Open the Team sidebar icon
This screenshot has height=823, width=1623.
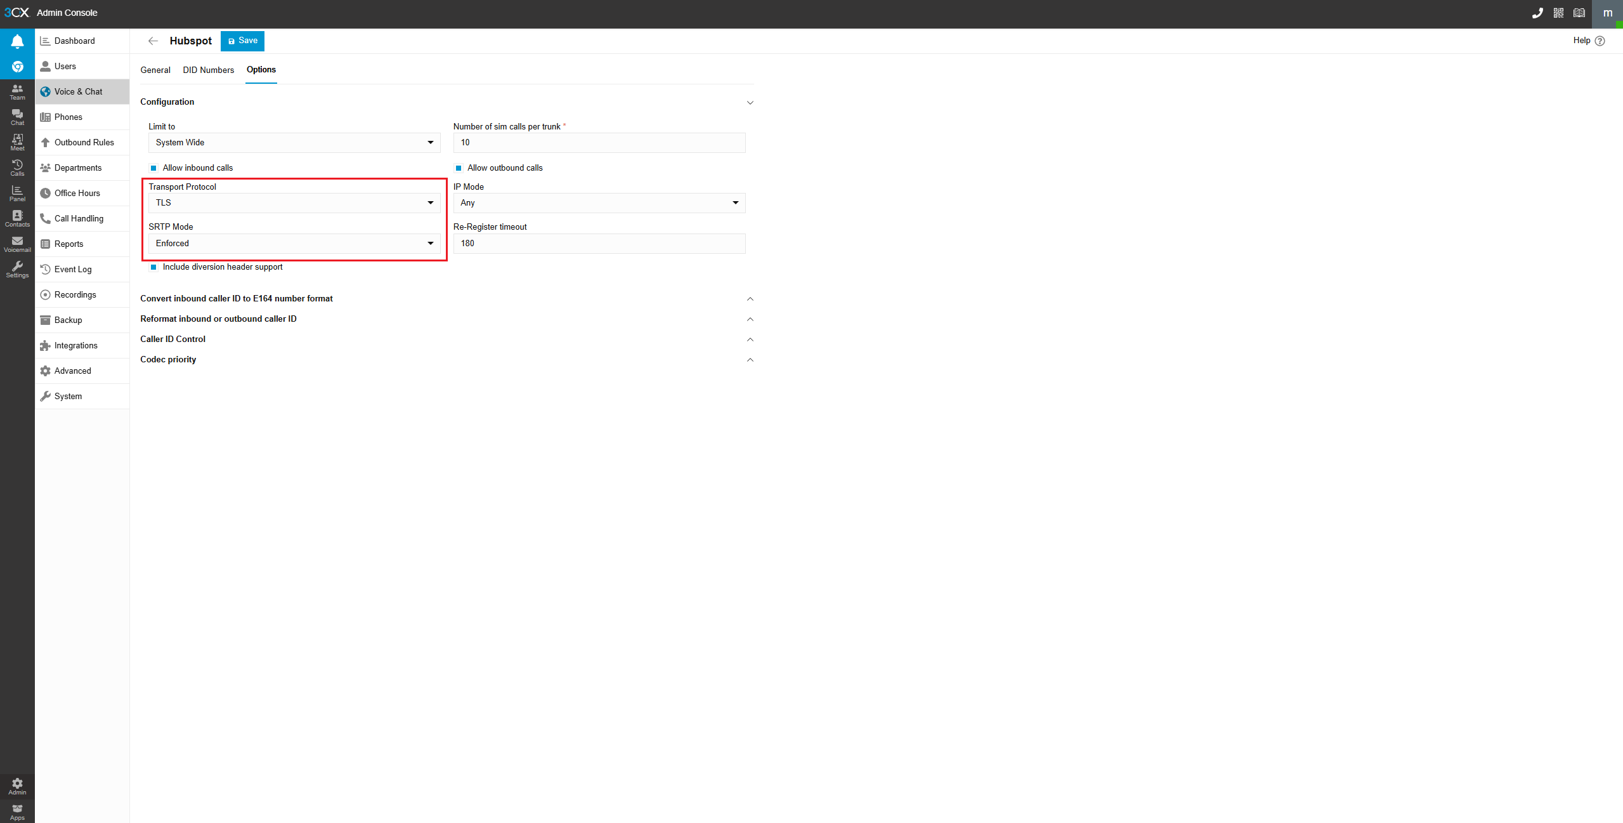point(17,92)
